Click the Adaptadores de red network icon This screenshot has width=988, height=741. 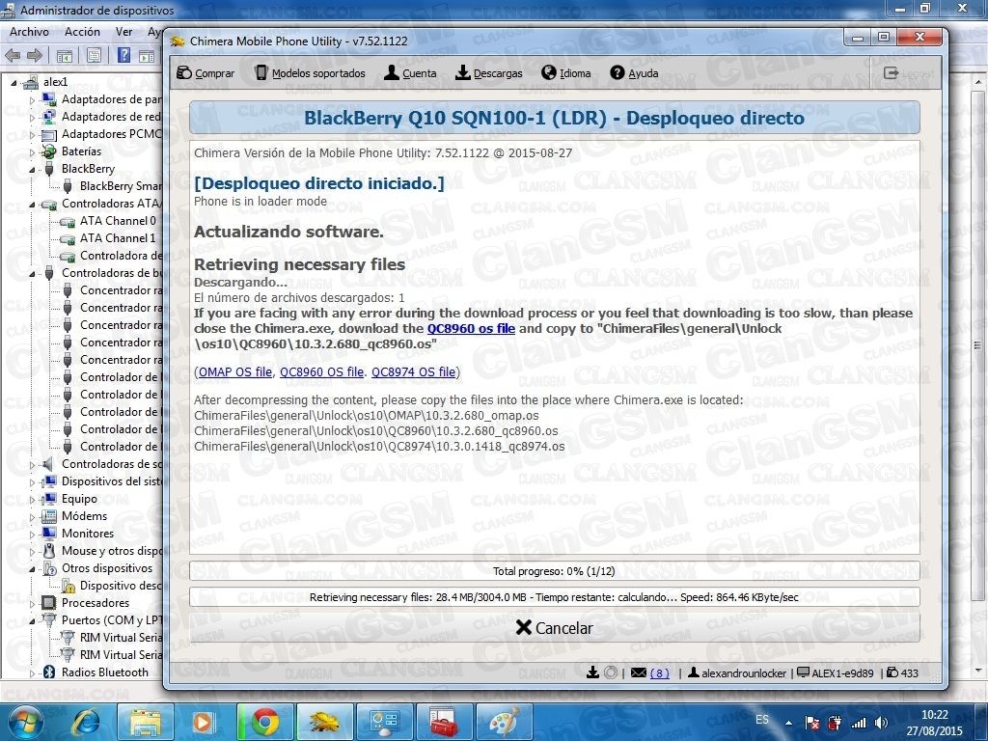(x=48, y=117)
